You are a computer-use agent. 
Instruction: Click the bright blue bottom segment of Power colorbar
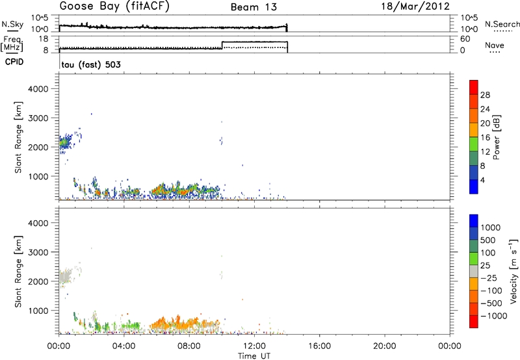(x=474, y=186)
